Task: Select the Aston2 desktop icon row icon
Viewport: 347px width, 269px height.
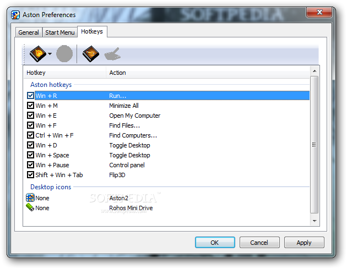Action: [x=30, y=197]
